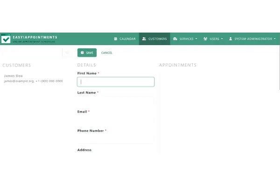Expand the Users dropdown caret
This screenshot has width=280, height=186.
222,39
